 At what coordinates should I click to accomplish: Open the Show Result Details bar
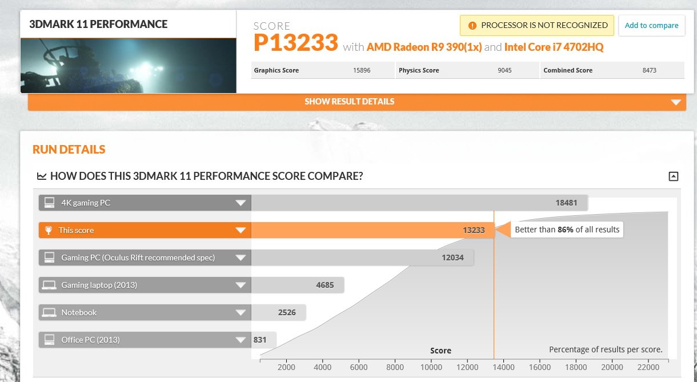[357, 102]
